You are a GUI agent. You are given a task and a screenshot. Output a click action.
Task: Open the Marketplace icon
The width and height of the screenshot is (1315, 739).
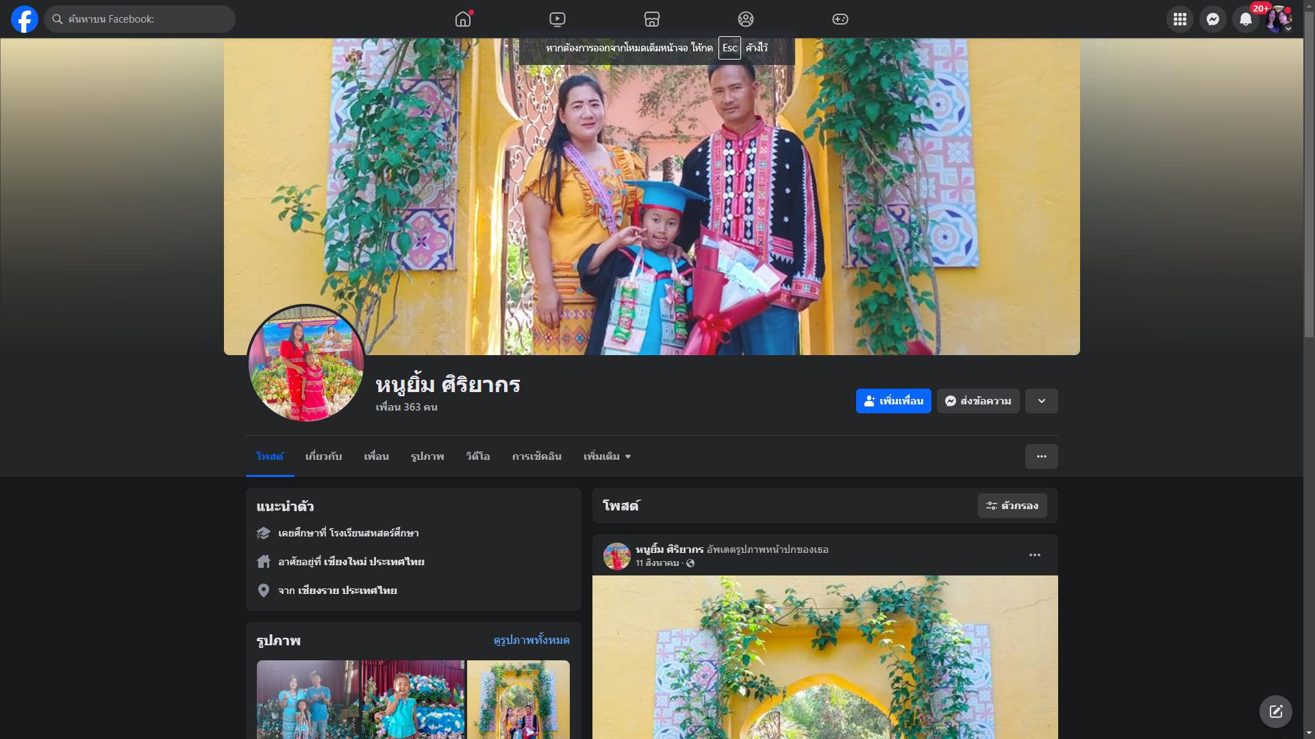tap(651, 19)
